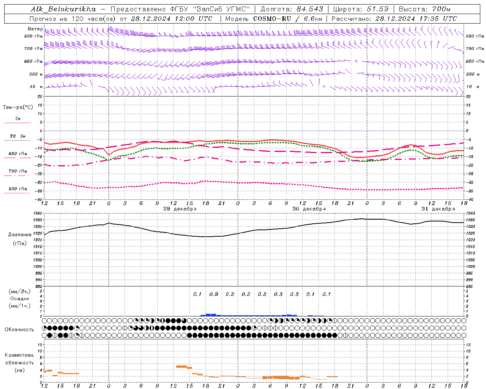This screenshot has width=486, height=389.
Task: Click the forecast start 28.12.2024 12:00 UTC
Action: click(172, 19)
